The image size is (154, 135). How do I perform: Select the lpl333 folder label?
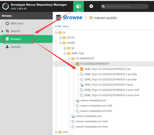click(71, 38)
